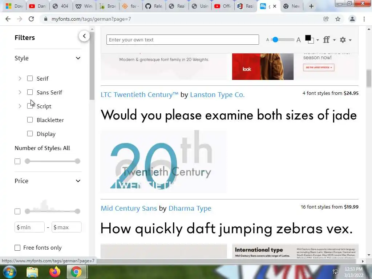This screenshot has width=372, height=279.
Task: Switch to the New tab
Action: point(292,6)
